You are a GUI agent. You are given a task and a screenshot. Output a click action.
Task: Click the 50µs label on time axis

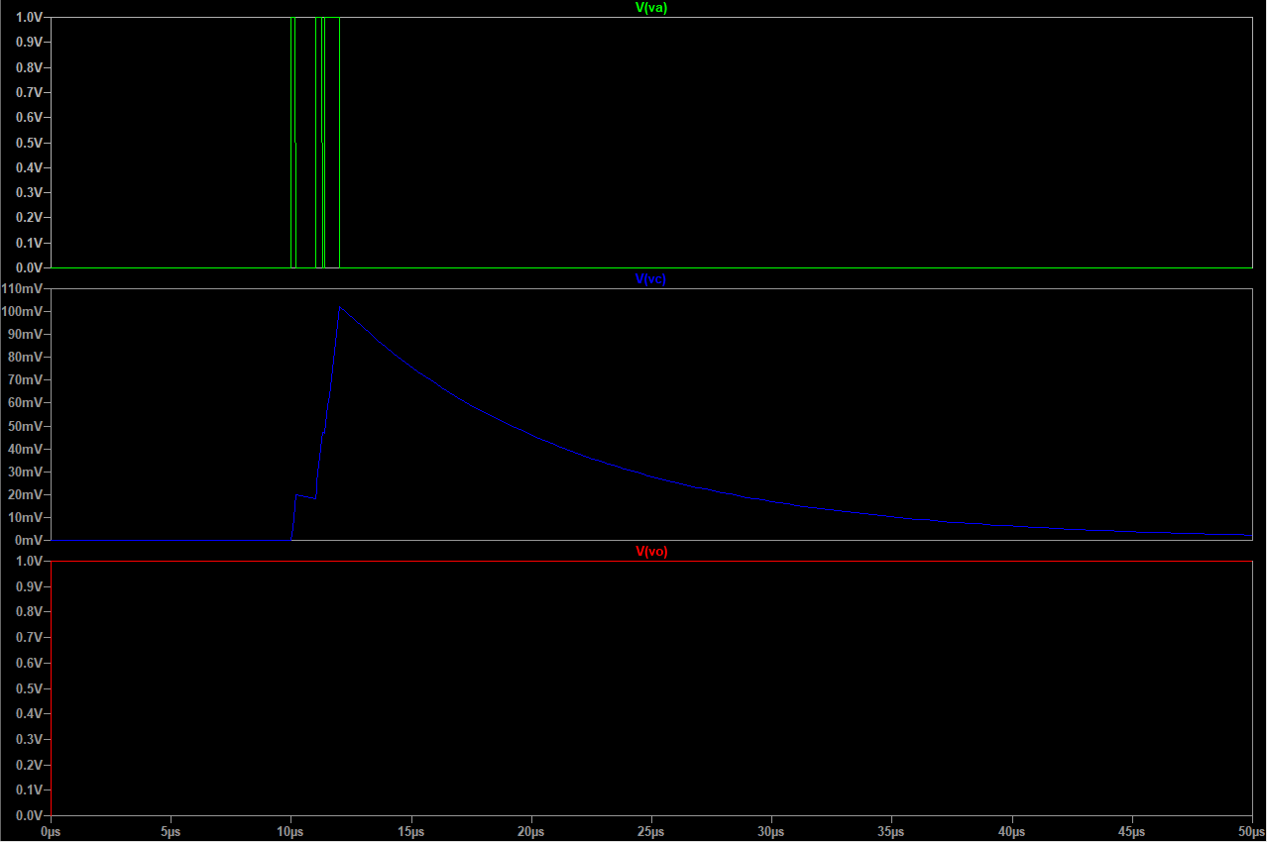tap(1250, 832)
